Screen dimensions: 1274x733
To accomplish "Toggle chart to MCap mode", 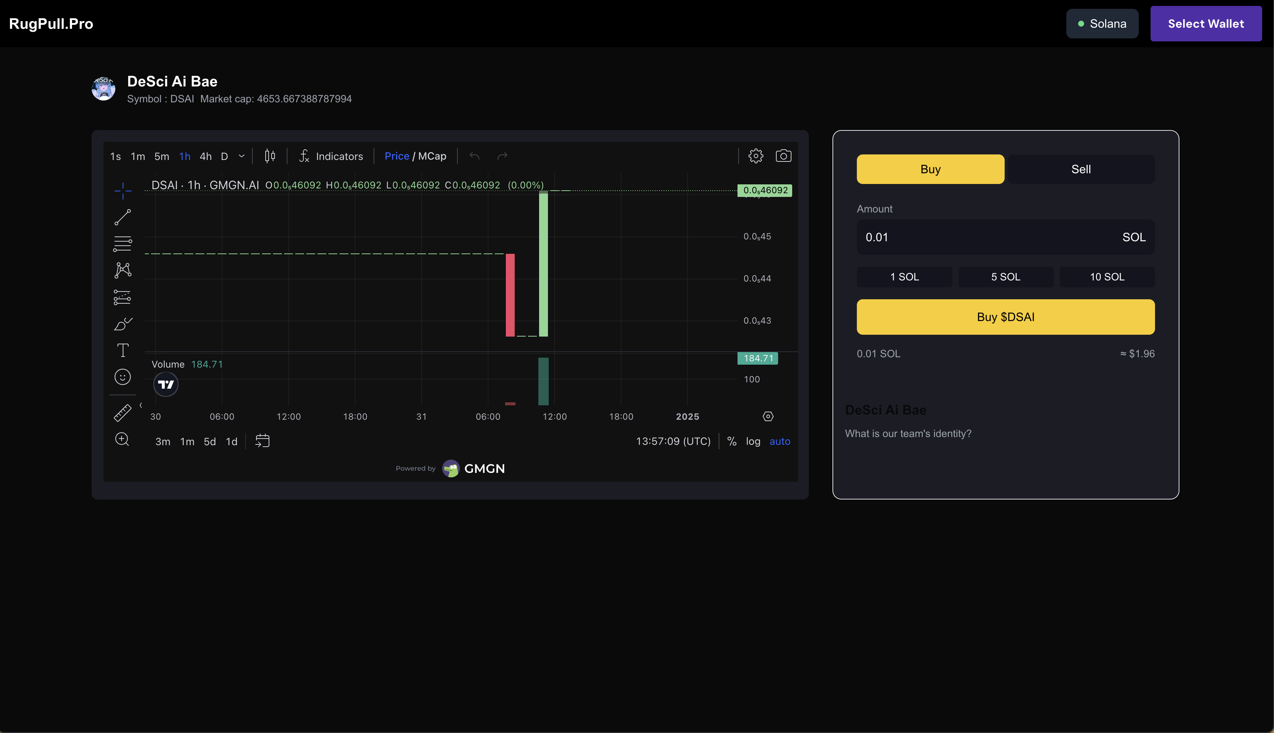I will tap(432, 156).
